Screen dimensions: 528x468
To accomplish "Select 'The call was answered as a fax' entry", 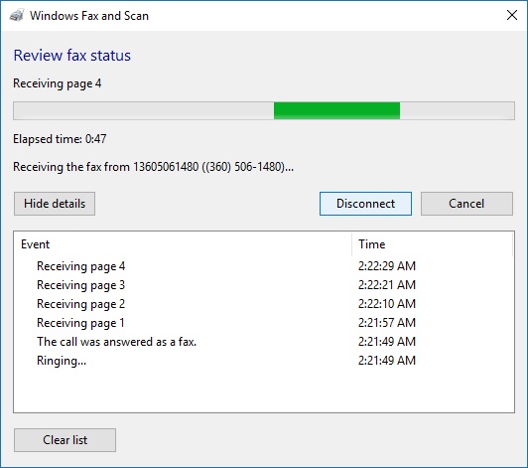I will (116, 342).
